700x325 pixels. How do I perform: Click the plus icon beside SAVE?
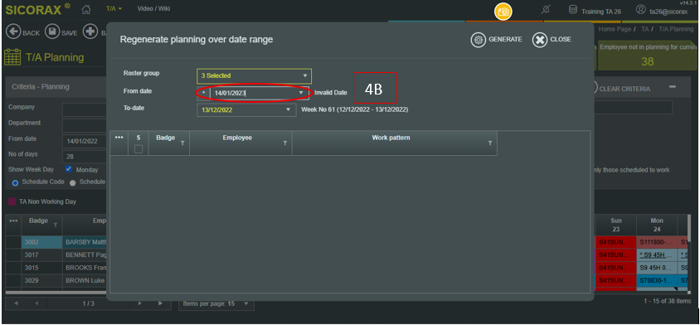coord(90,32)
